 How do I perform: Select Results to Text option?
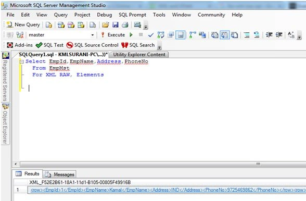[214, 35]
